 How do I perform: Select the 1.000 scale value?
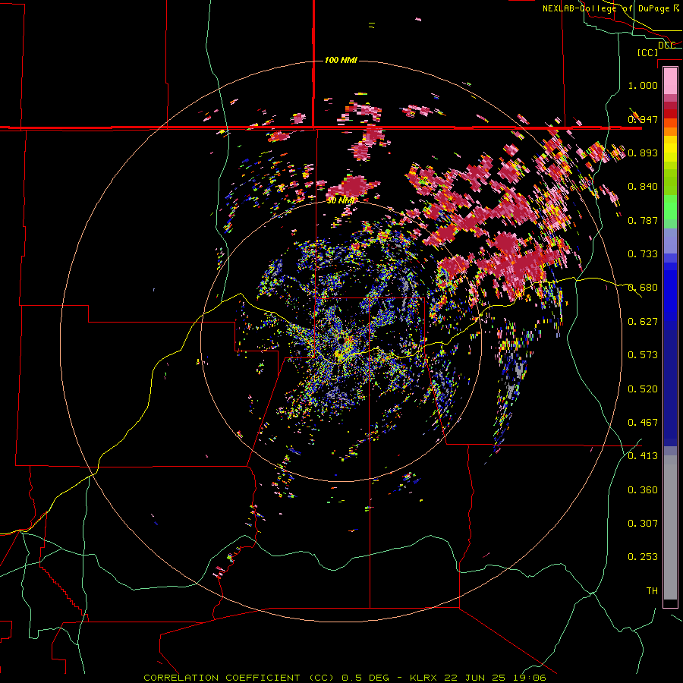(643, 85)
